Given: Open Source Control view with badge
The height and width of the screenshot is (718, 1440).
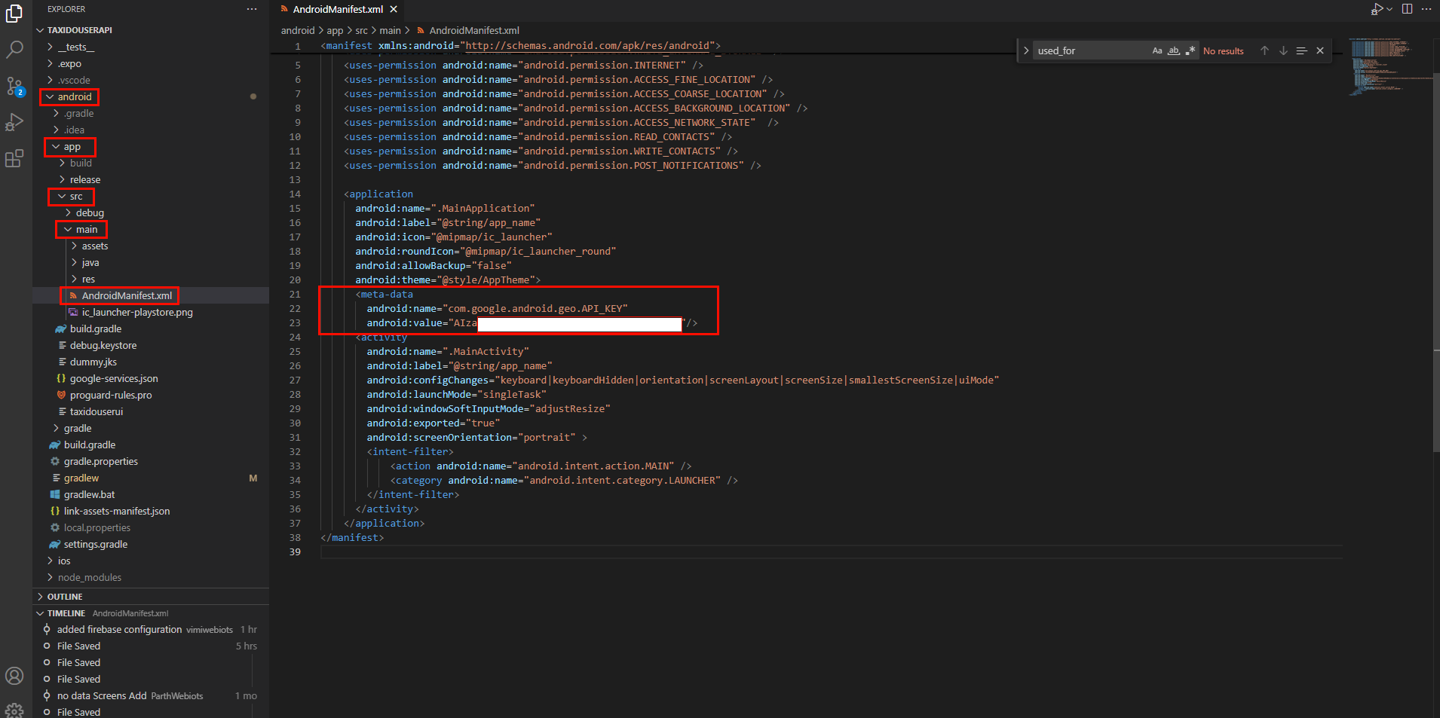Looking at the screenshot, I should [x=14, y=86].
